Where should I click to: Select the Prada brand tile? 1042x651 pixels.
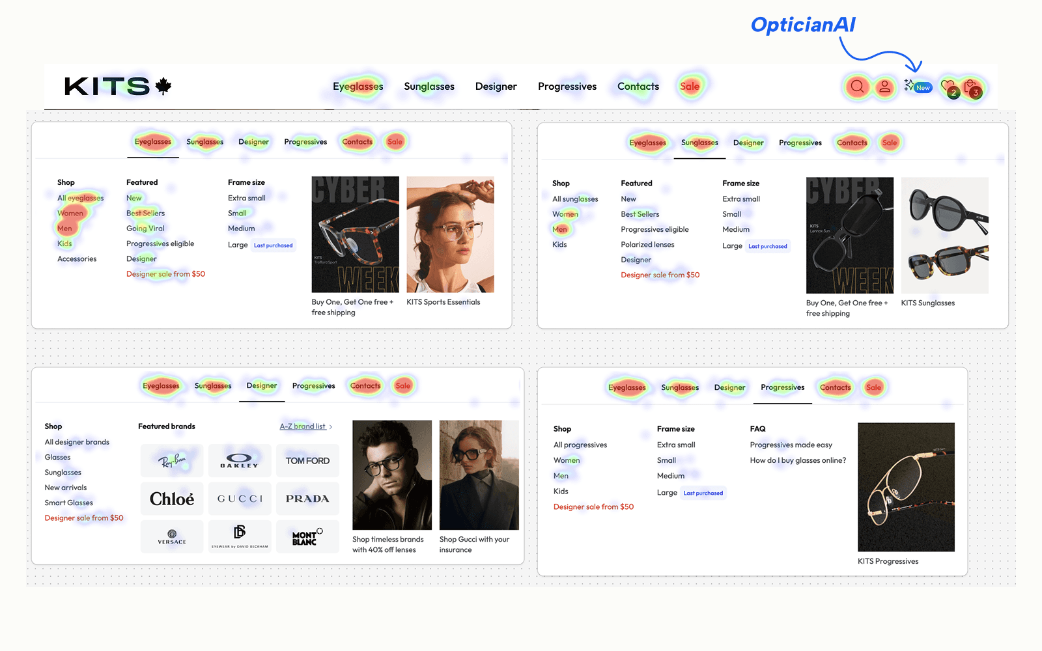click(307, 499)
